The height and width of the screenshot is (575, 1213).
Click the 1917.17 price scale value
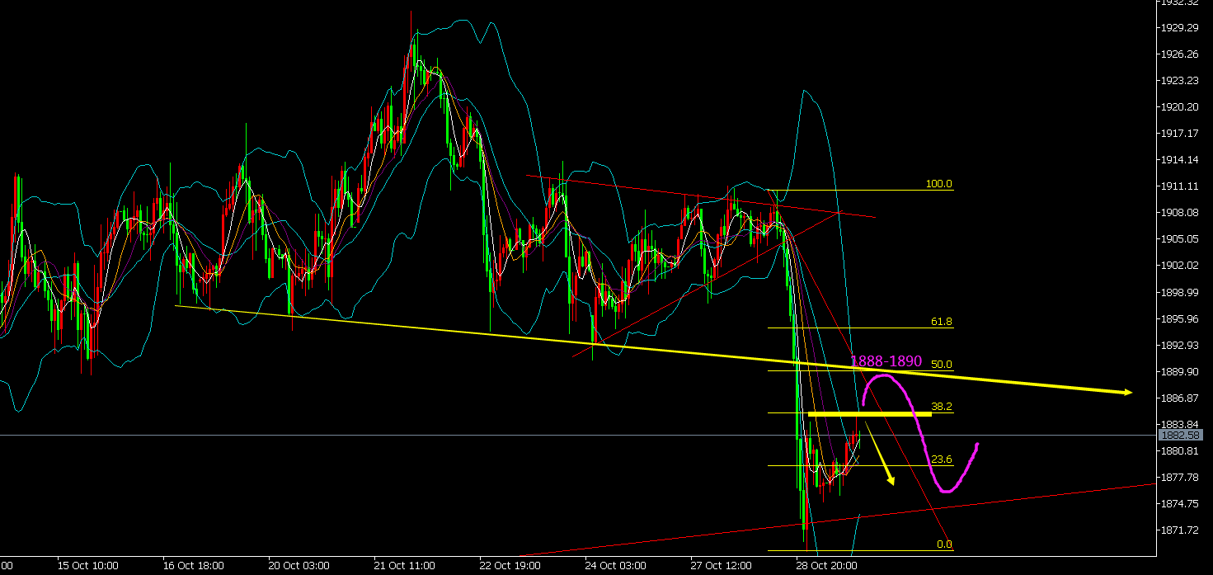[1178, 134]
